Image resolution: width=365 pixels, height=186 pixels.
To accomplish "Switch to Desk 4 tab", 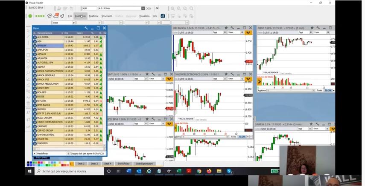I will click(x=108, y=164).
